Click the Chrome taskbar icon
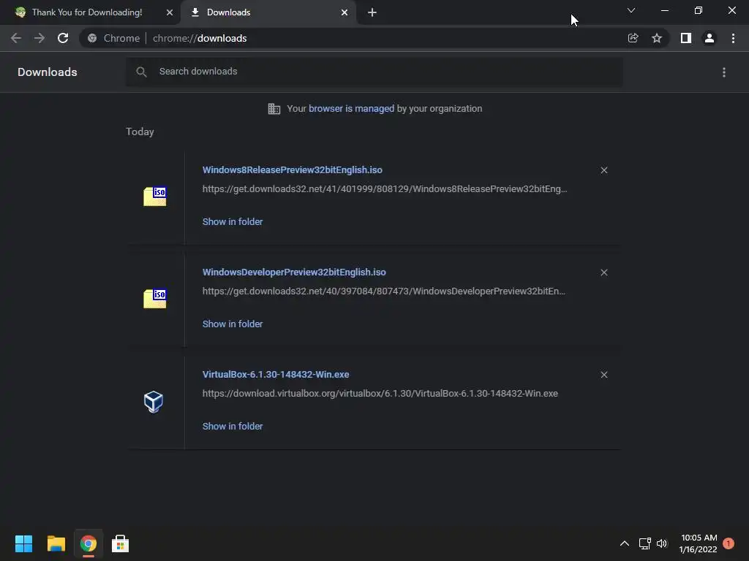The width and height of the screenshot is (749, 561). click(x=88, y=543)
